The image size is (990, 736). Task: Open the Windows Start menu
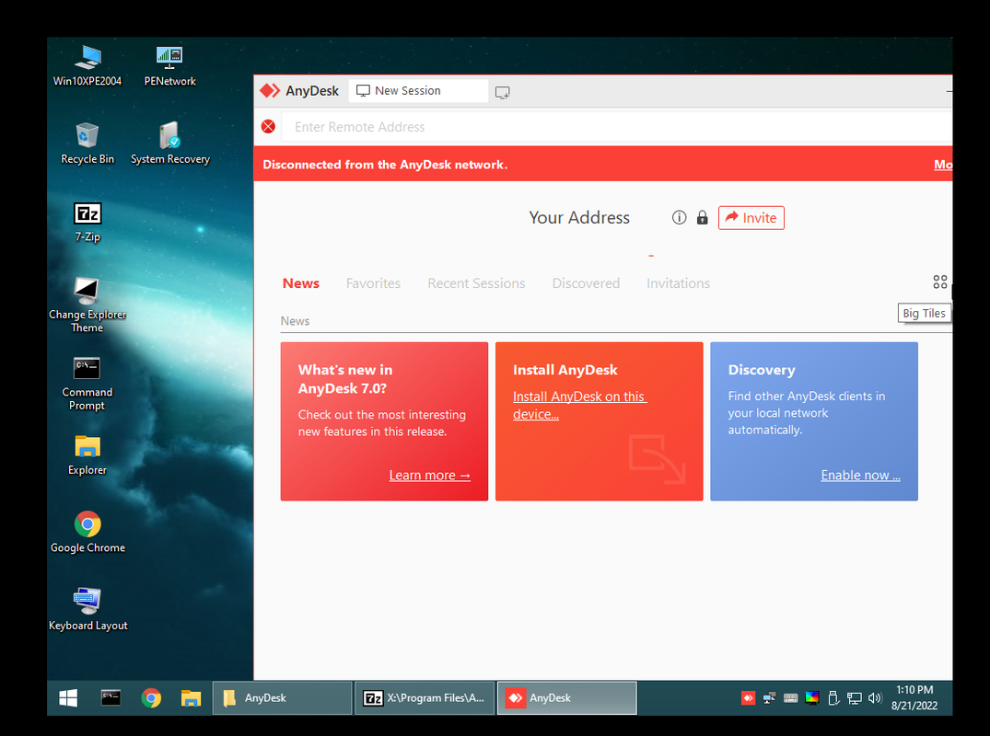point(68,697)
